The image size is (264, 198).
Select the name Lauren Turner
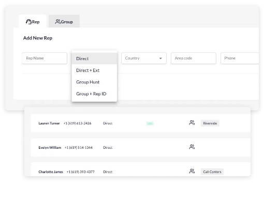coord(49,123)
